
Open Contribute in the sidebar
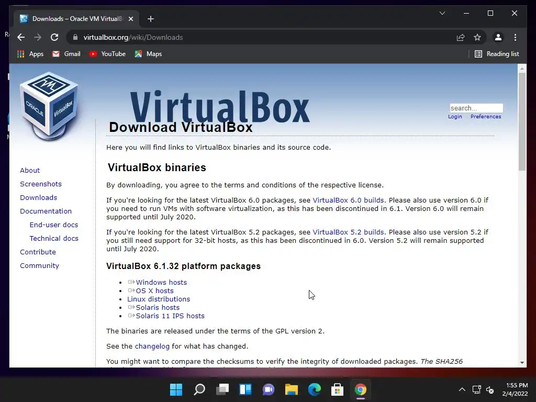click(x=38, y=252)
